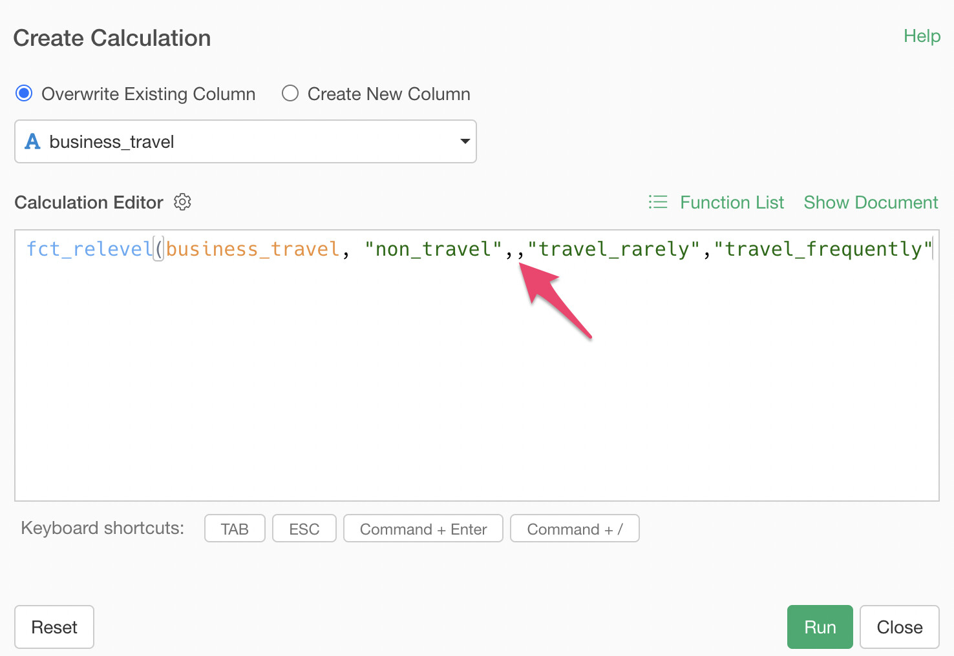This screenshot has height=656, width=954.
Task: Click the Command + / shortcut button
Action: pos(575,529)
